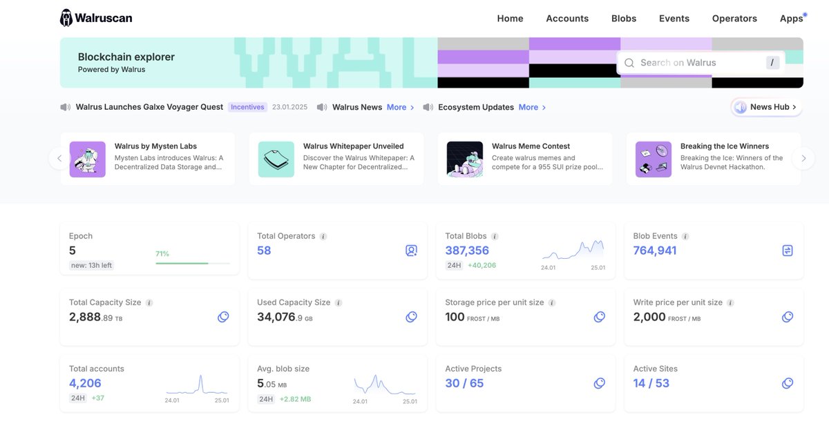Image resolution: width=829 pixels, height=428 pixels.
Task: Click the slash shortcut key badge
Action: 773,63
